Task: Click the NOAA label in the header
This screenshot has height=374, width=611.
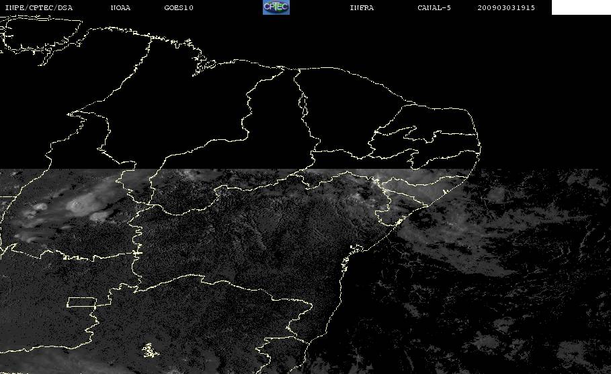Action: [x=121, y=7]
